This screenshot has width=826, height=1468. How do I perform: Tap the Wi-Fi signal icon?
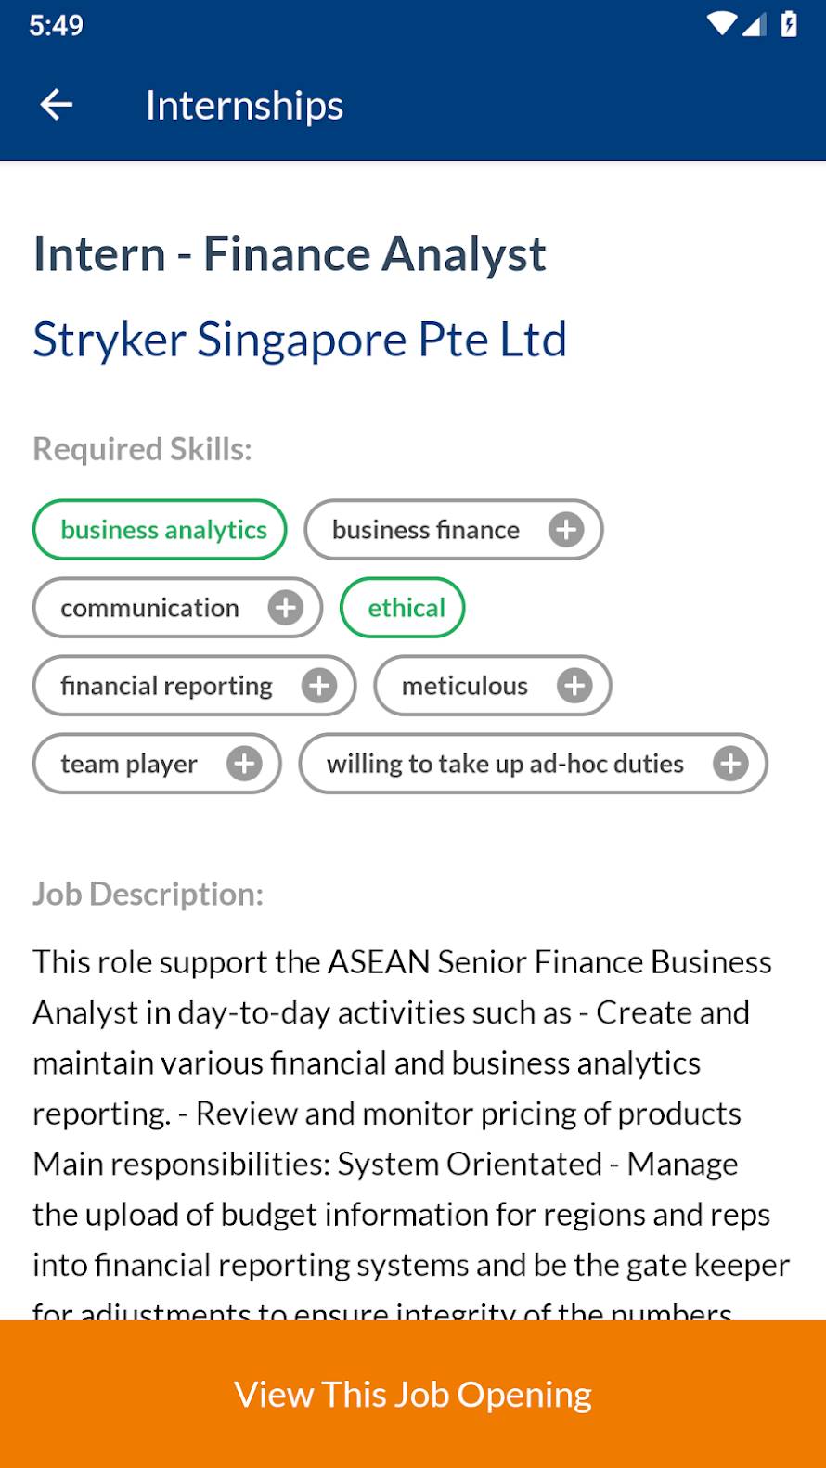pos(720,25)
